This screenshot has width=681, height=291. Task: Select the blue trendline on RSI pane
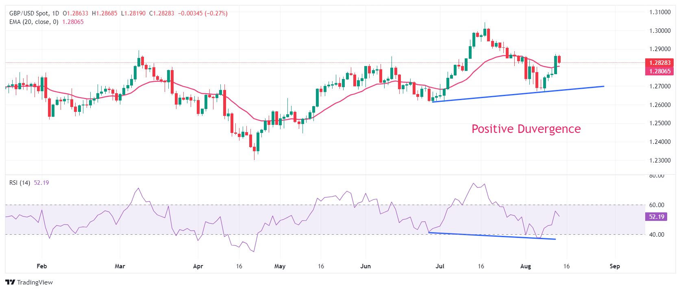pyautogui.click(x=492, y=236)
